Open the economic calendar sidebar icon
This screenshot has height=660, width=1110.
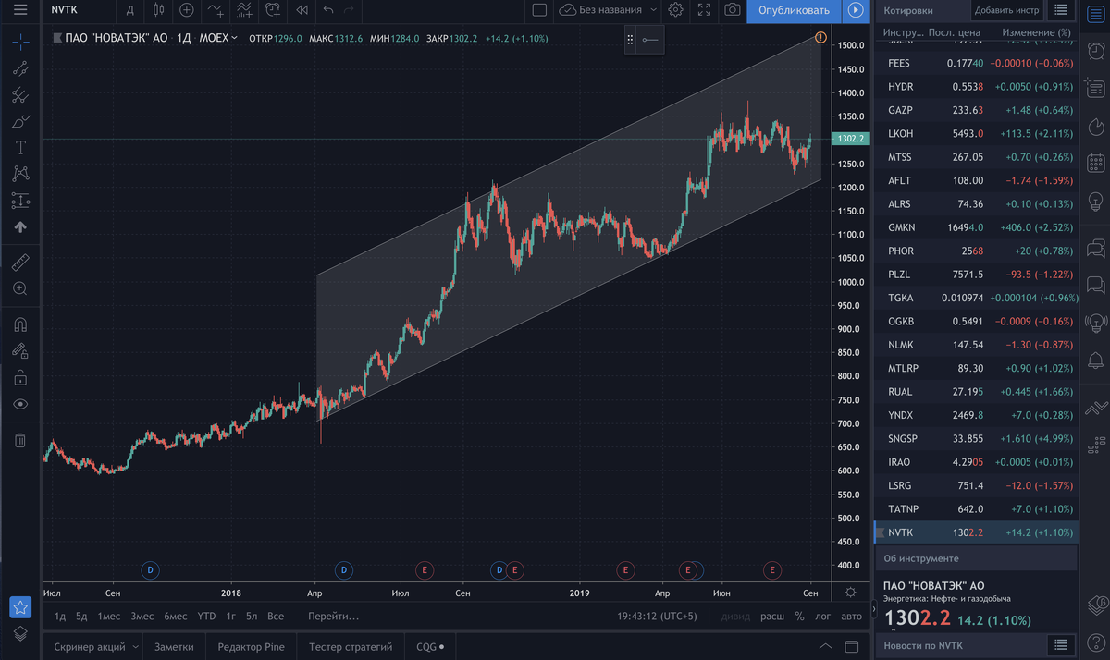pos(1096,164)
